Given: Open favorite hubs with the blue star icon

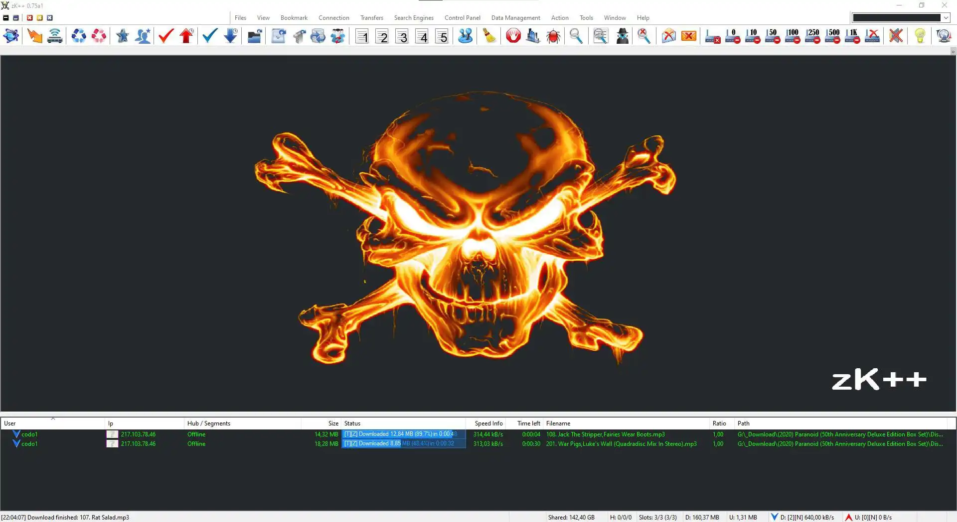Looking at the screenshot, I should pyautogui.click(x=122, y=36).
